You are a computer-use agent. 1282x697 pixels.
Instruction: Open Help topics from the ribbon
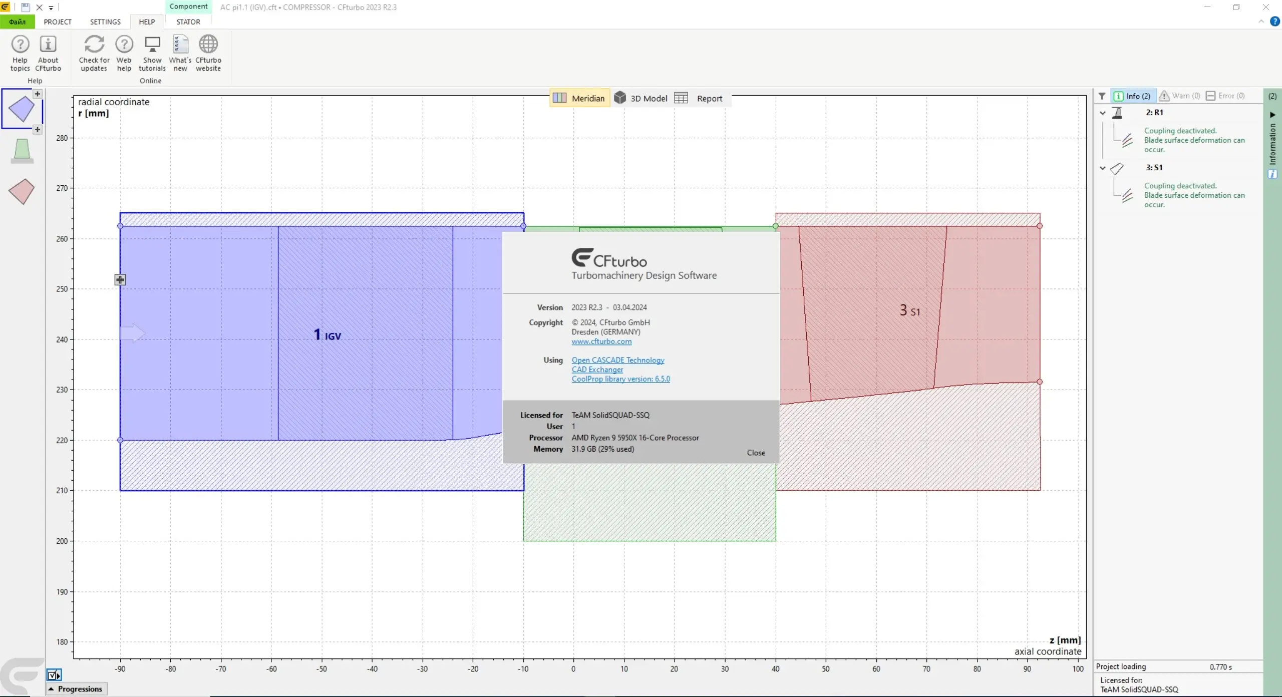point(20,54)
